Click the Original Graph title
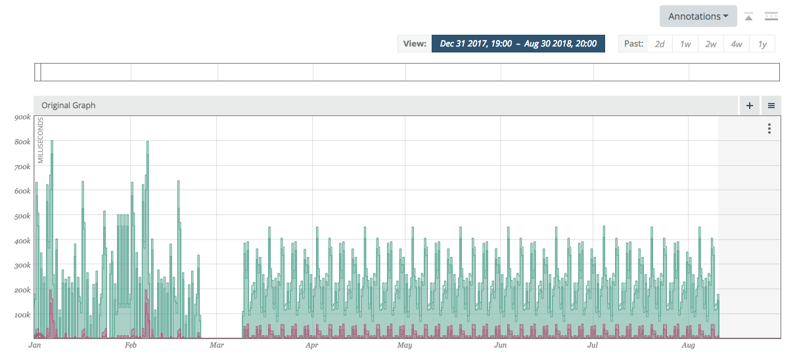The height and width of the screenshot is (362, 797). pyautogui.click(x=68, y=105)
